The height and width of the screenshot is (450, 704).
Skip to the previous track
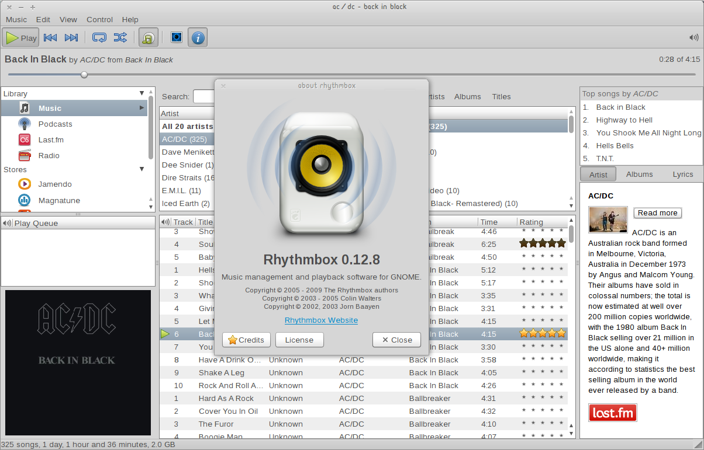pyautogui.click(x=50, y=38)
